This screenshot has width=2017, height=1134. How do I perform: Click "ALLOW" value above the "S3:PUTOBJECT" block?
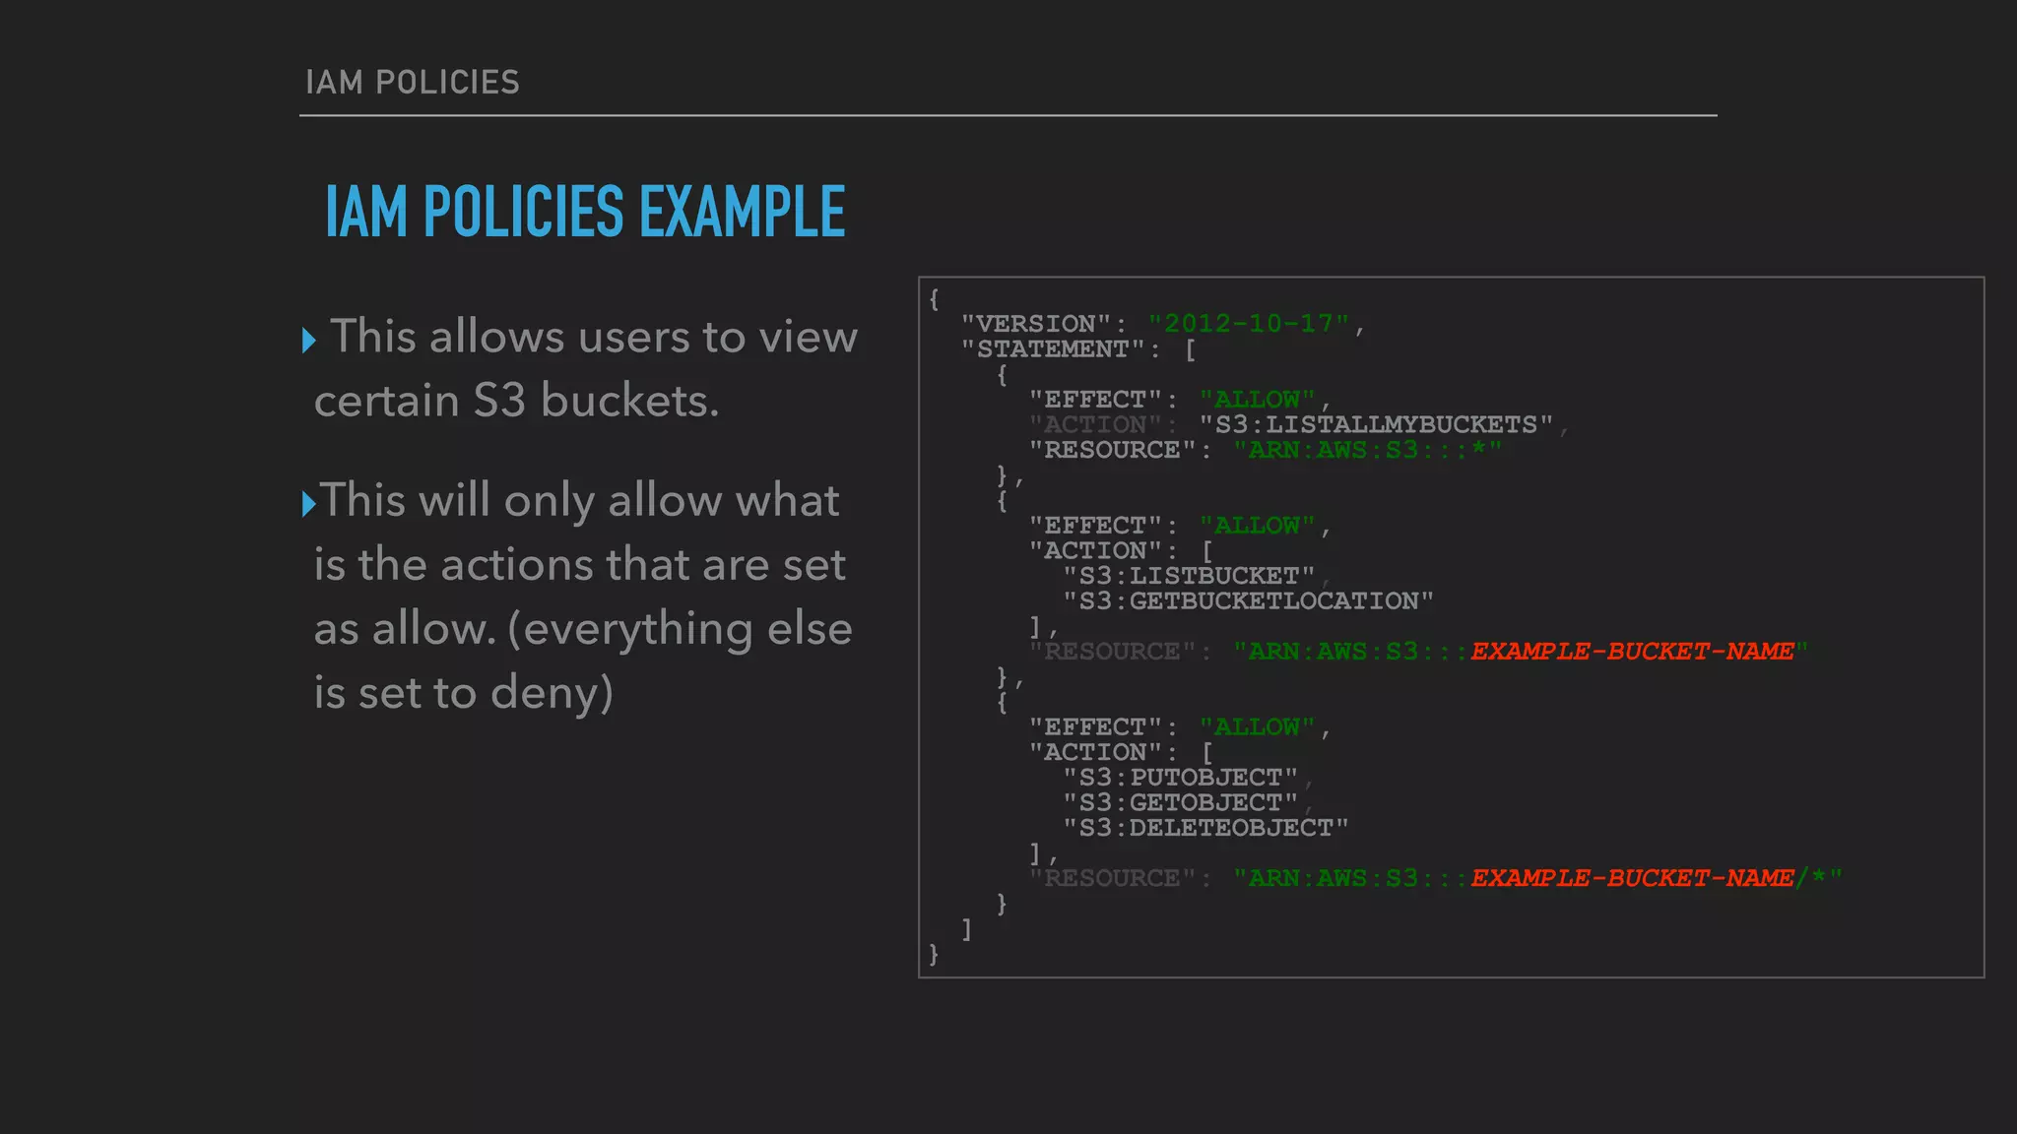click(x=1257, y=727)
